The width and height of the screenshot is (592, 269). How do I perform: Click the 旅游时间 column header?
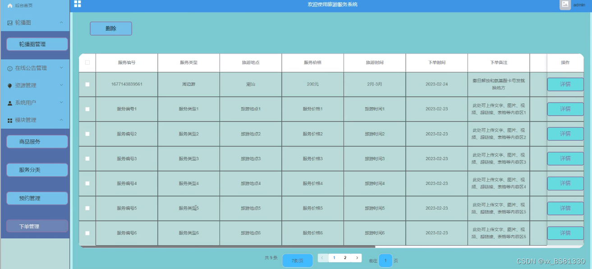(375, 63)
